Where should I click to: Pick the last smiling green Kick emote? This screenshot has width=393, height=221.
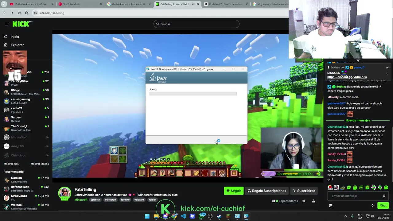[x=386, y=187]
